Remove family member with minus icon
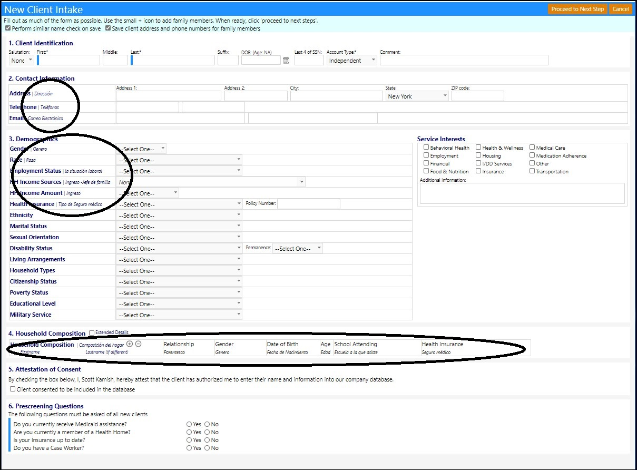 coord(138,344)
